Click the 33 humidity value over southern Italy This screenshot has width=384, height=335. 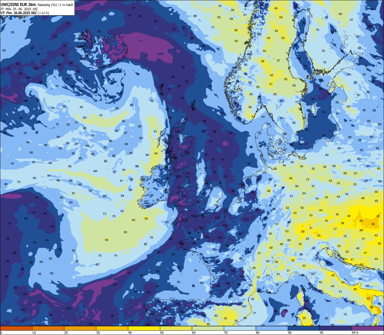click(368, 298)
